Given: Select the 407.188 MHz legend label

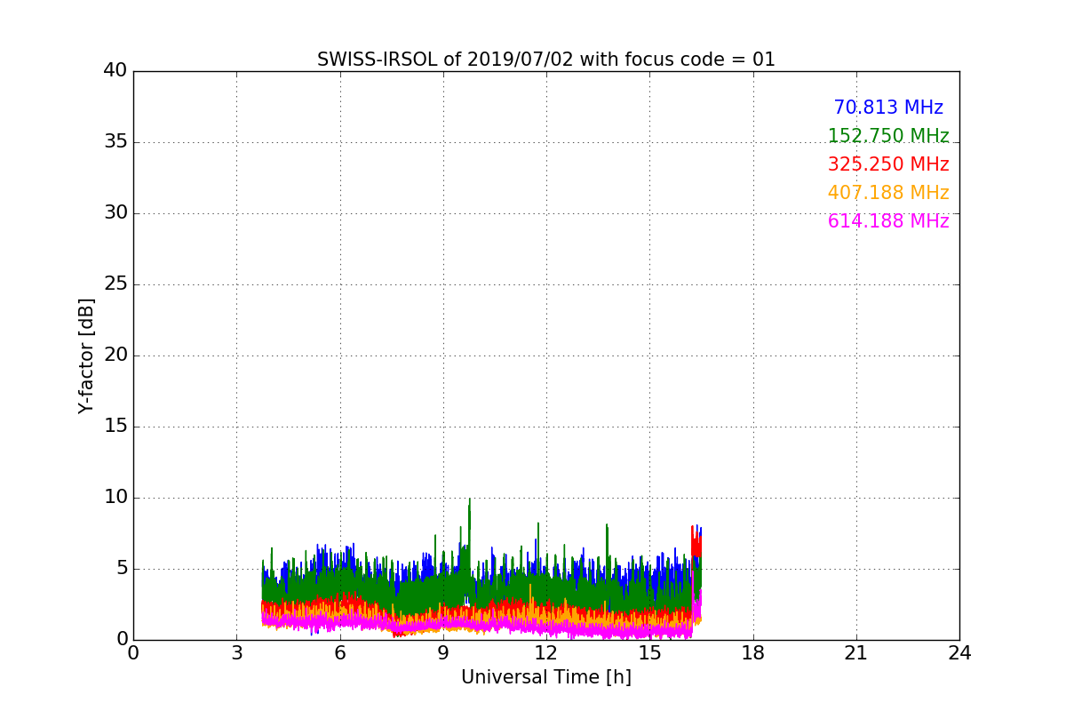Looking at the screenshot, I should coord(888,193).
